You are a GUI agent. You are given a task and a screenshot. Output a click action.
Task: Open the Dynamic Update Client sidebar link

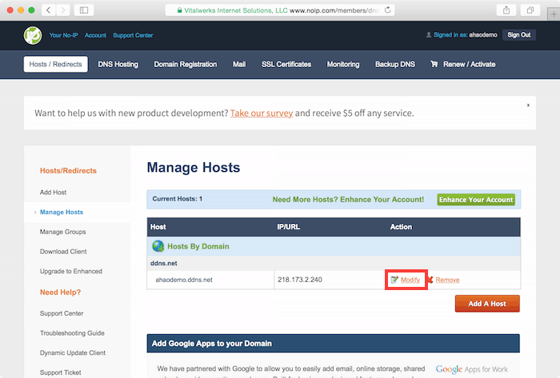coord(73,352)
